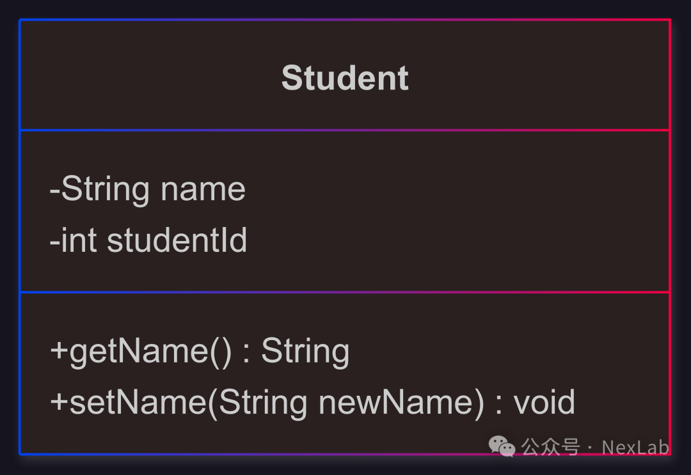Viewport: 691px width, 475px height.
Task: Select the String return type after getName()
Action: 305,352
